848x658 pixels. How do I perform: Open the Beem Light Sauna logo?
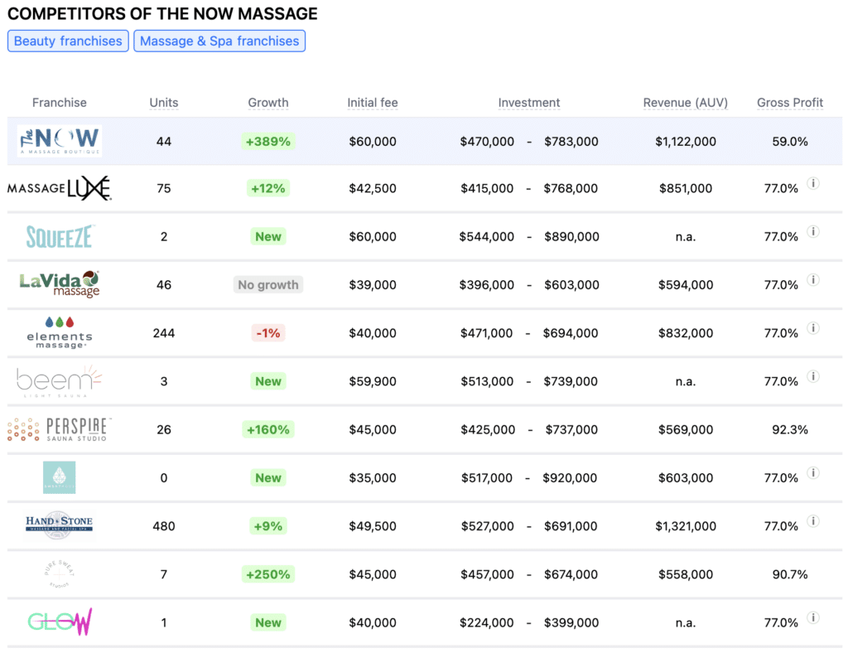60,381
